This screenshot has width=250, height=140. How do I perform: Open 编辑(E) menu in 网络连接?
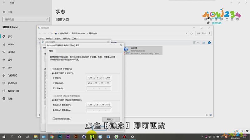(49, 39)
